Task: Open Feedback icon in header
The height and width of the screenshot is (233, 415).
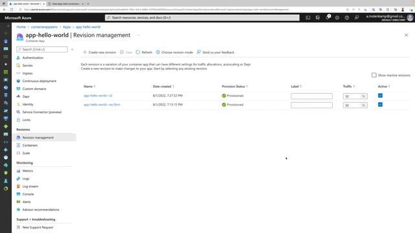Action: coord(357,17)
